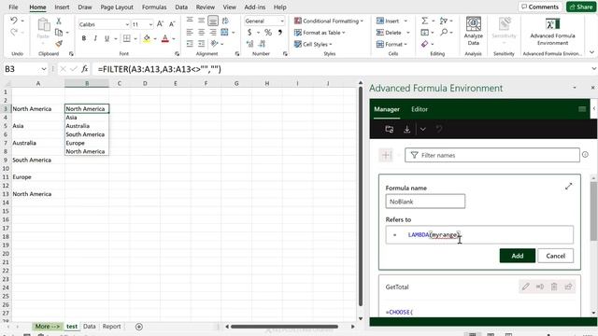Toggle Underline formatting

click(x=107, y=38)
